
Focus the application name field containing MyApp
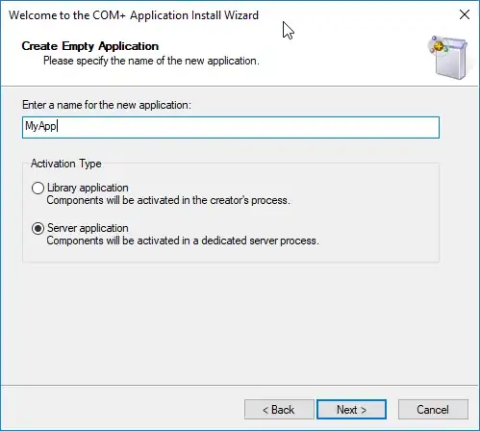[231, 127]
